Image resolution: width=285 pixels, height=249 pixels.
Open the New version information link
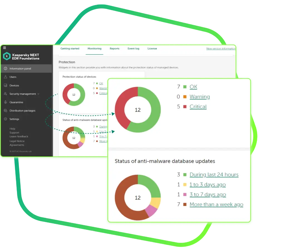(221, 49)
